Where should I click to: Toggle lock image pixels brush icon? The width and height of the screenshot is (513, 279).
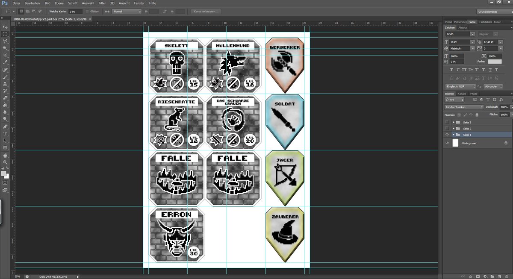click(465, 115)
